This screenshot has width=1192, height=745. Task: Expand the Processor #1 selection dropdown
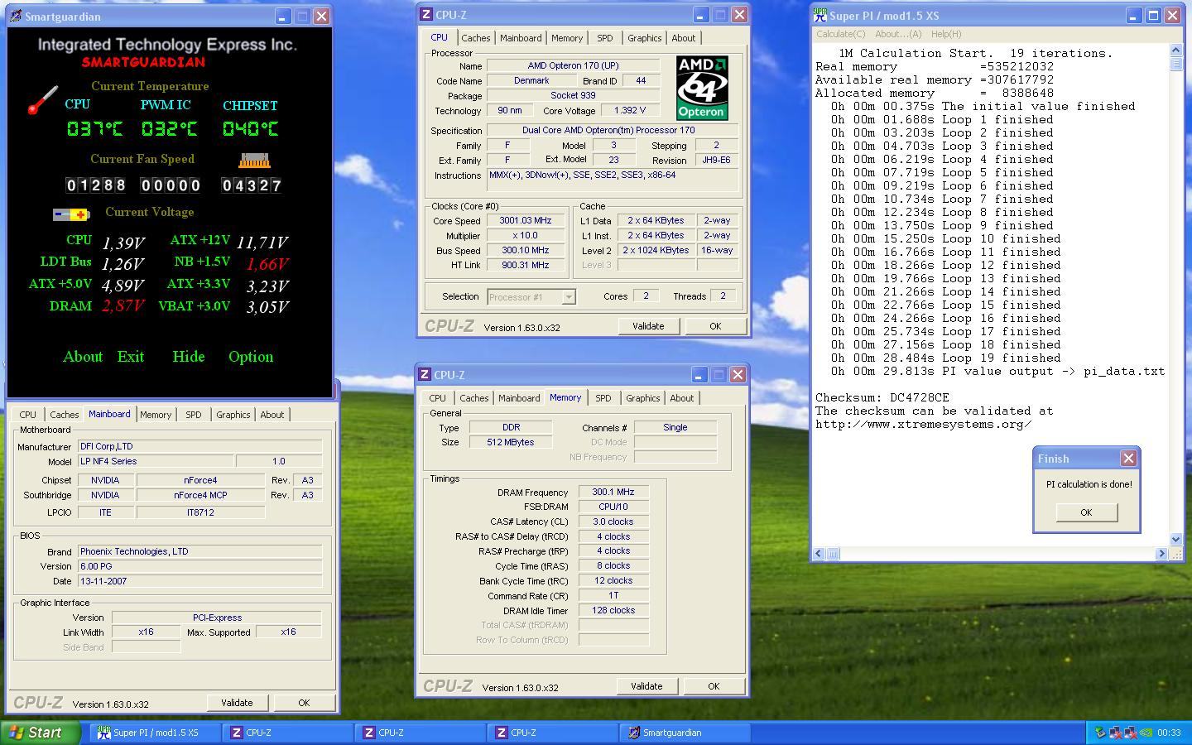(569, 297)
